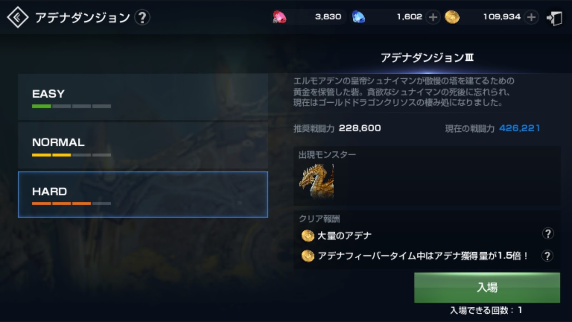This screenshot has width=572, height=322.
Task: Tap 入場 enter button
Action: pyautogui.click(x=487, y=287)
